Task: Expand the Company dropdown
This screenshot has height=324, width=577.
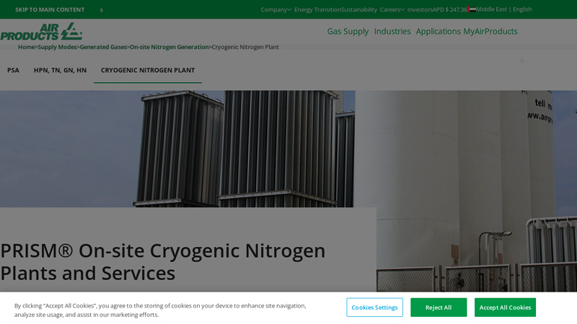Action: pyautogui.click(x=276, y=9)
